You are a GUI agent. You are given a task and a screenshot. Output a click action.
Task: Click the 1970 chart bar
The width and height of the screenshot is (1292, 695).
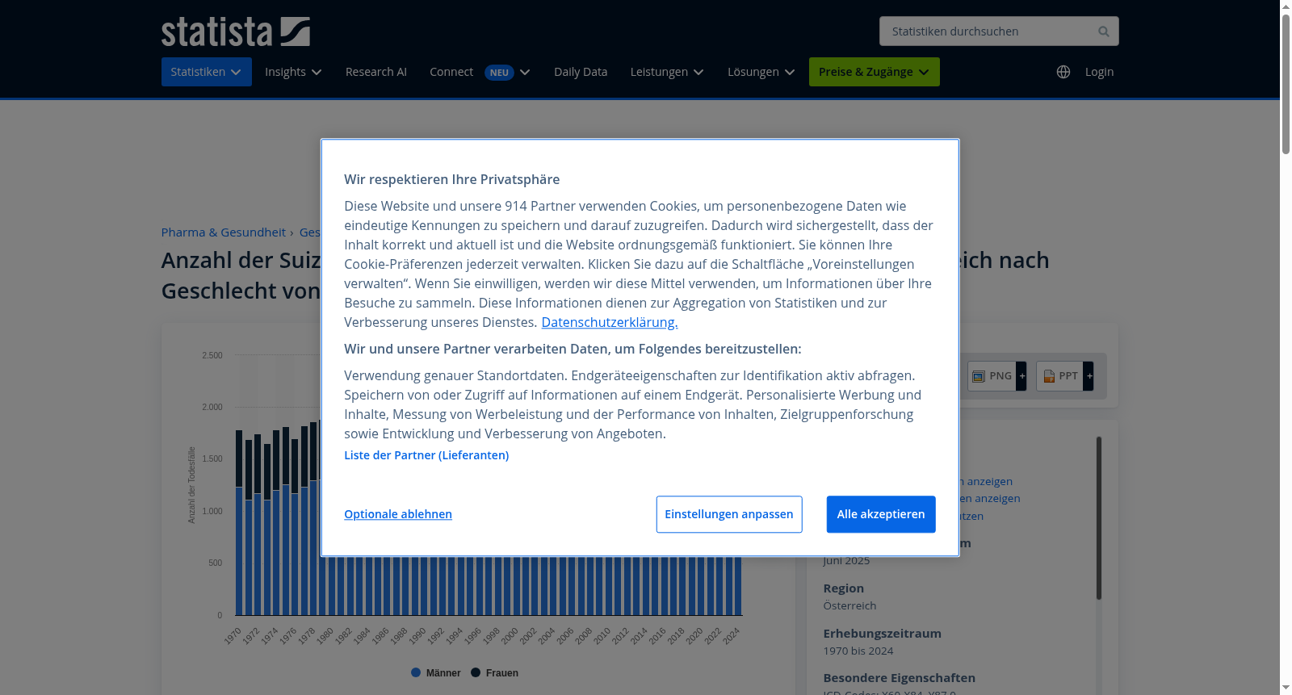click(239, 523)
